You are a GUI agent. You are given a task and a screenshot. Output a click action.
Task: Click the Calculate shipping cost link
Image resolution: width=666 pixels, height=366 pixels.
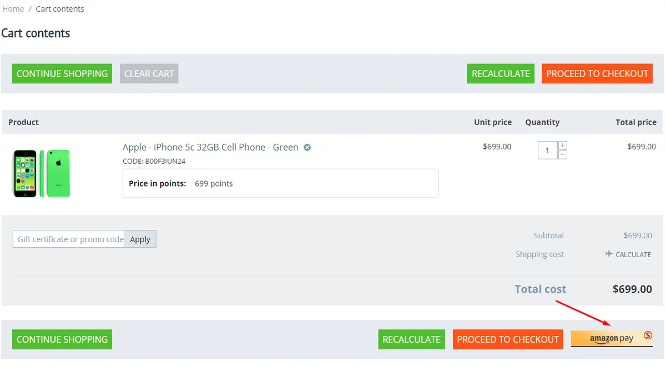[633, 254]
